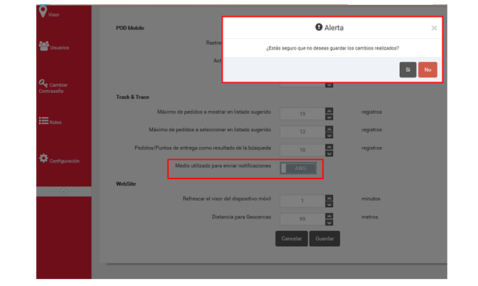Open the Roles list icon
The image size is (478, 286).
click(43, 121)
